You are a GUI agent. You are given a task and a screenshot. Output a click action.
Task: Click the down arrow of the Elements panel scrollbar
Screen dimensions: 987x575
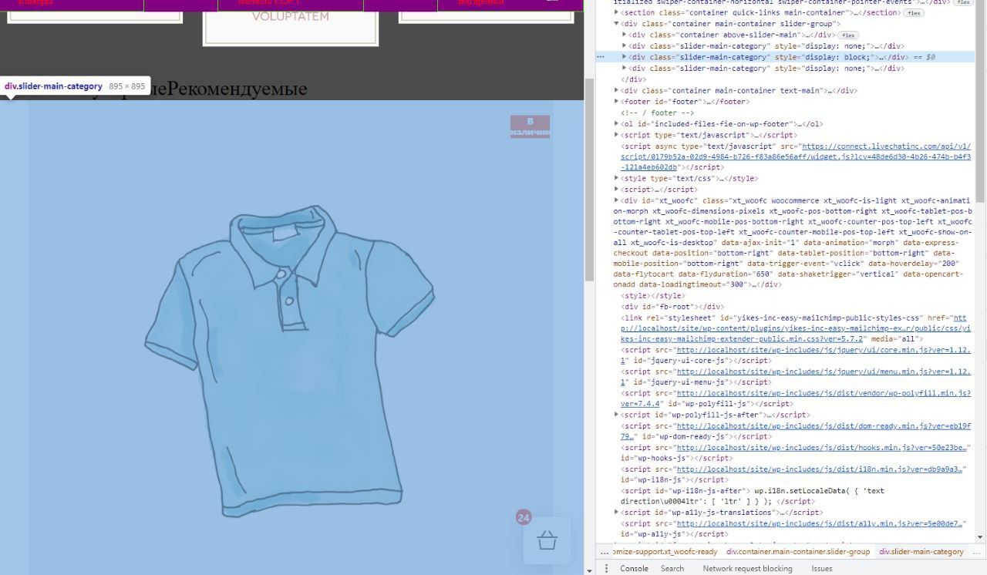point(982,537)
